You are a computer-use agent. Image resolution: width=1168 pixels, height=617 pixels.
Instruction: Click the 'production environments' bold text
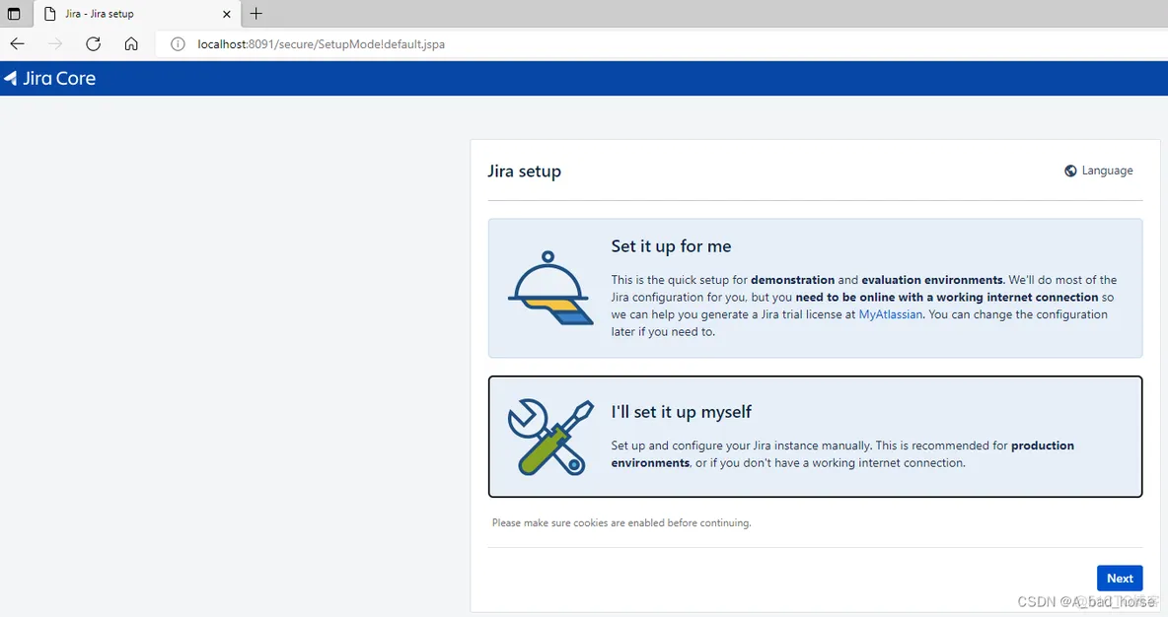842,454
